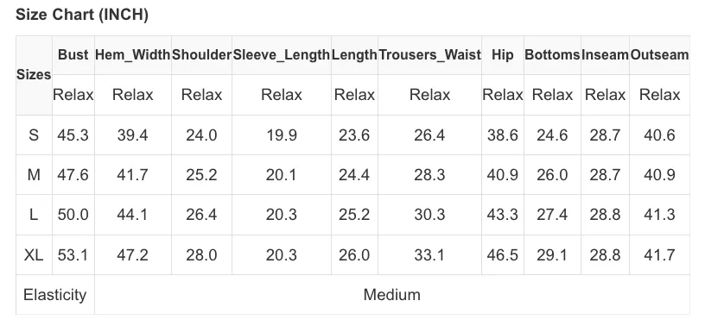Select the Trousers_Waist column header

[x=429, y=55]
